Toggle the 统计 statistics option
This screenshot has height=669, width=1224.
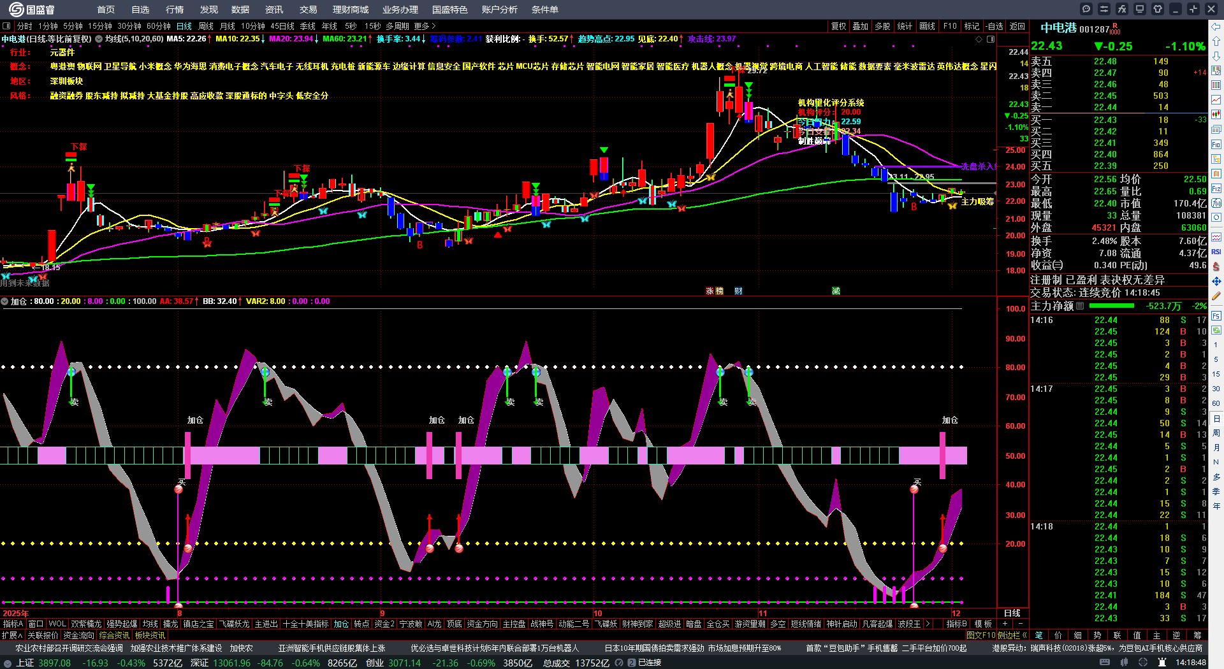pyautogui.click(x=905, y=26)
